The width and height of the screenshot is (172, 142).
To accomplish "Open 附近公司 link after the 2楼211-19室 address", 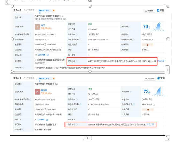I will [161, 61].
